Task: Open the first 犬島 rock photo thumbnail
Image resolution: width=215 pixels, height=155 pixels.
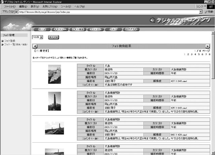Action: (54, 74)
